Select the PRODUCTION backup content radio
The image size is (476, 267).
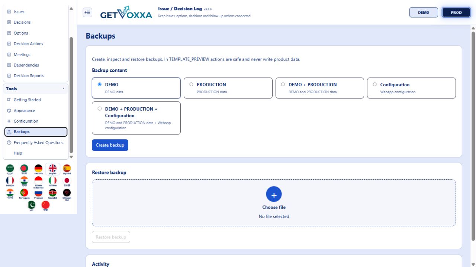pos(228,88)
